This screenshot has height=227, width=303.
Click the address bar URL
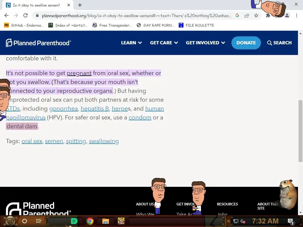click(x=136, y=15)
